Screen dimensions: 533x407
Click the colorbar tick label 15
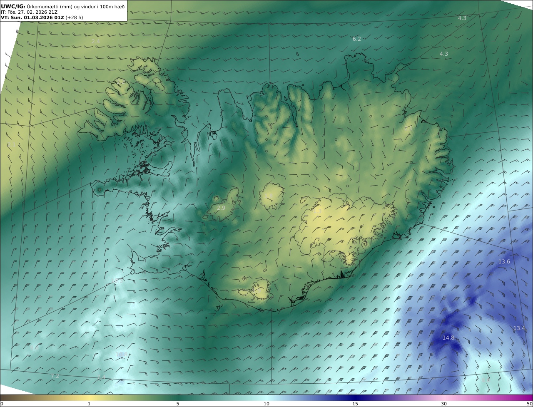(355, 404)
